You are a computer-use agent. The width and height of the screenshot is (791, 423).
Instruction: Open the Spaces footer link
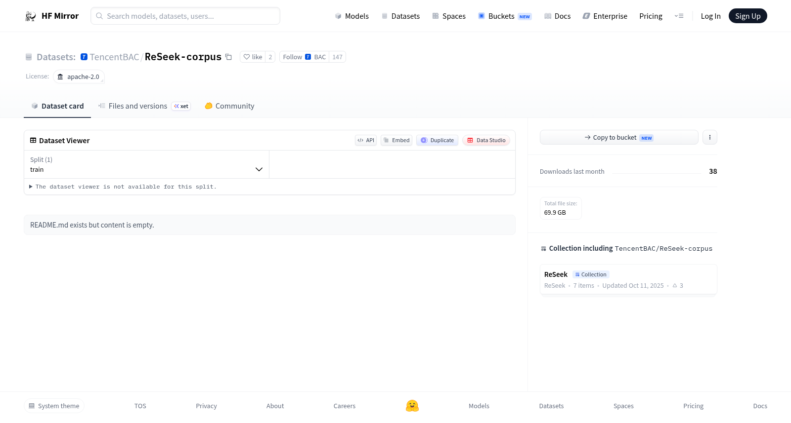tap(623, 406)
